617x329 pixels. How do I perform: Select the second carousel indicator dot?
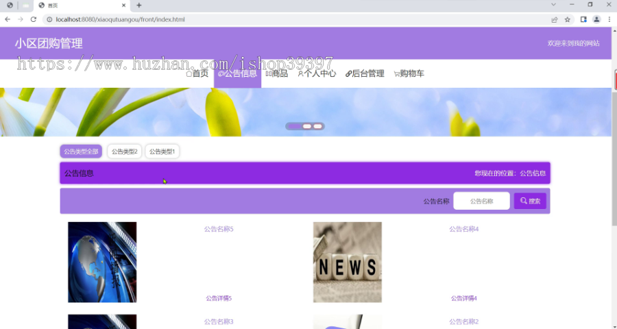307,126
